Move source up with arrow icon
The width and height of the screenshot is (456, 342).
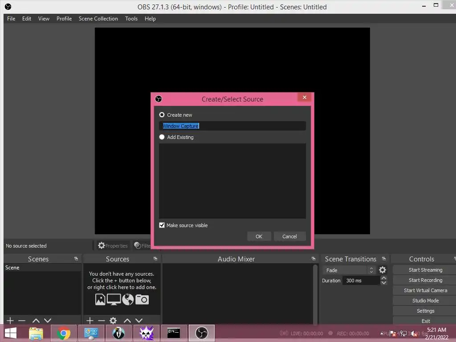[127, 321]
